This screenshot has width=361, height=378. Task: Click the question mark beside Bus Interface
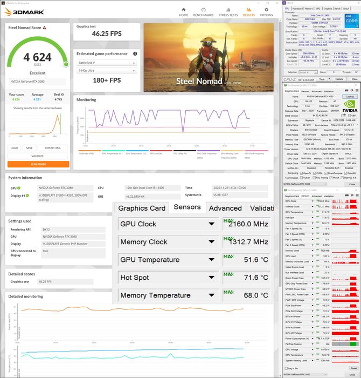click(x=357, y=125)
